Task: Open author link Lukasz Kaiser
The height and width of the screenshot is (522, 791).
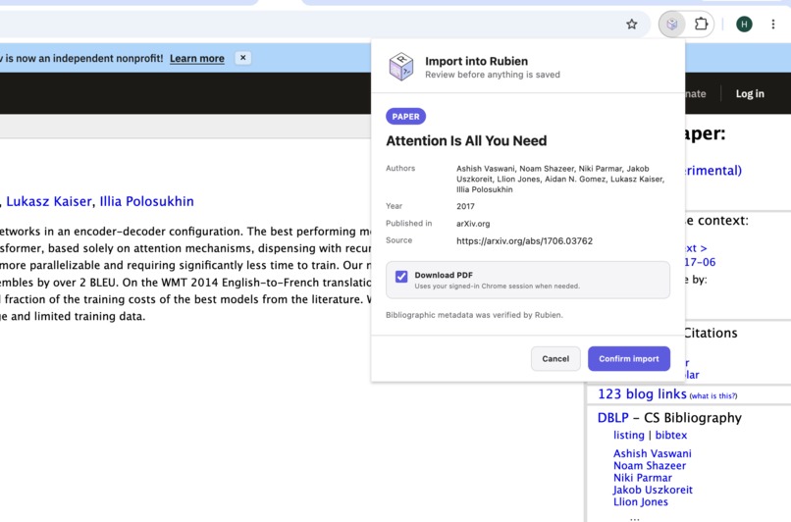Action: tap(49, 201)
